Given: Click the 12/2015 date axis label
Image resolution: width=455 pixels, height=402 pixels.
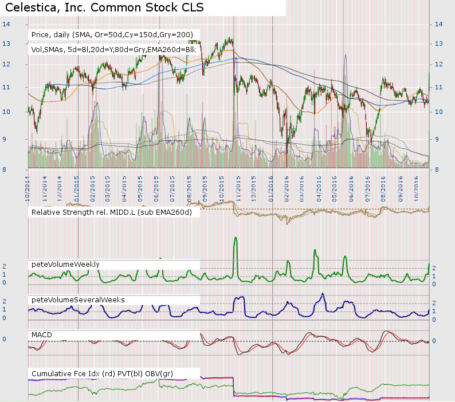Looking at the screenshot, I should coord(253,189).
